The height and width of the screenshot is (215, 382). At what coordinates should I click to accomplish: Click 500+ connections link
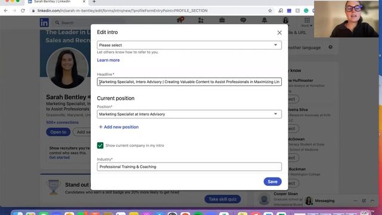pyautogui.click(x=62, y=122)
